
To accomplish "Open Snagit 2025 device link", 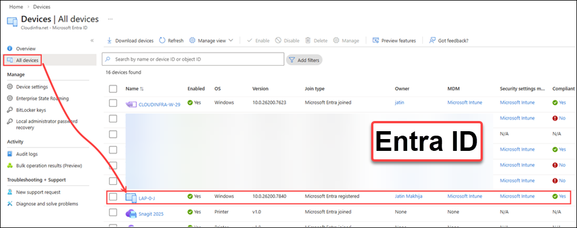I will [151, 214].
